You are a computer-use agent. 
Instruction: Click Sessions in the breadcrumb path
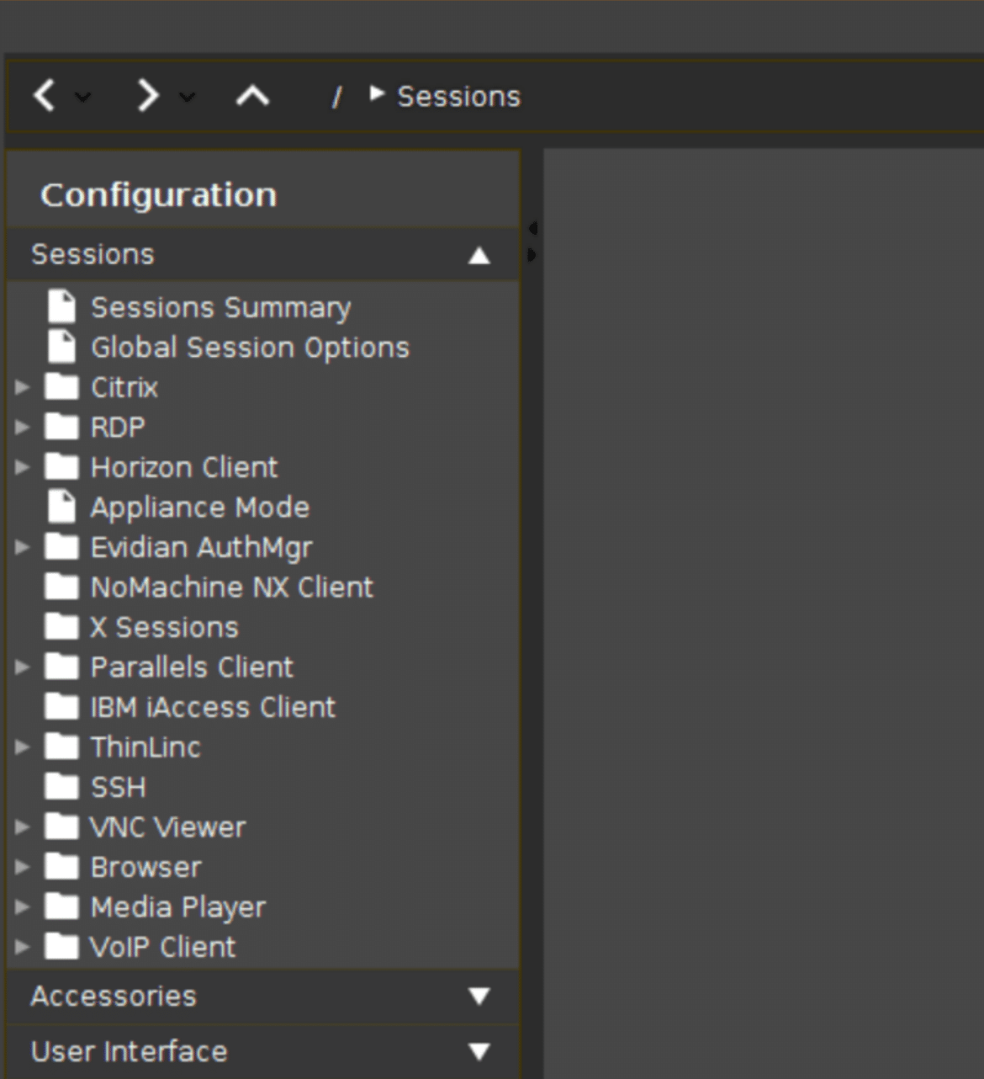click(x=458, y=97)
